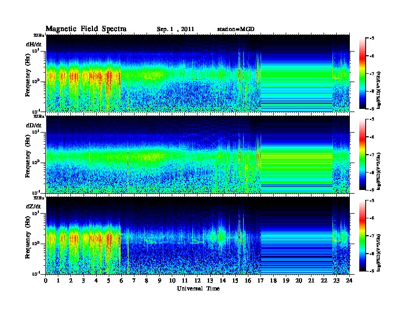The width and height of the screenshot is (416, 322).
Task: Click the hour "16" tick label
Action: 248,280
